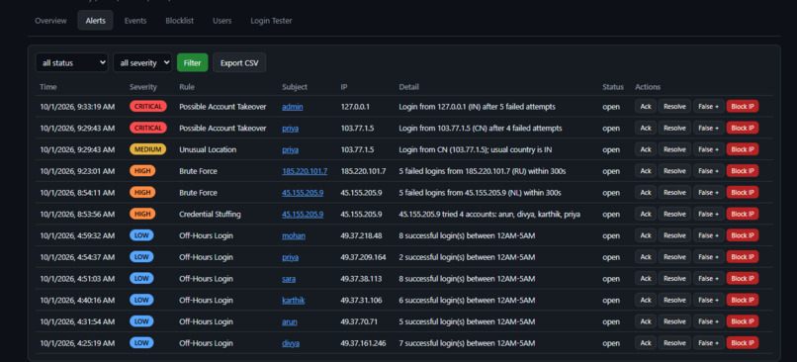Viewport: 797px width, 362px height.
Task: Open 45.155.205.9 link in Credential Stuffing row
Action: click(x=303, y=215)
